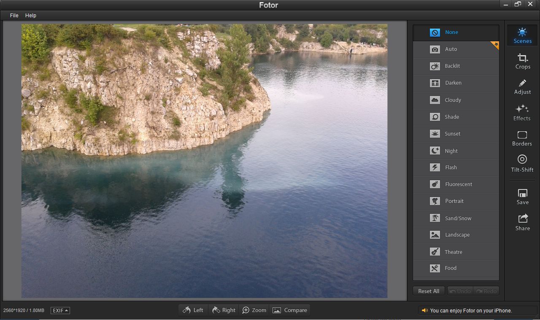Open the File menu
This screenshot has width=540, height=320.
pyautogui.click(x=14, y=16)
